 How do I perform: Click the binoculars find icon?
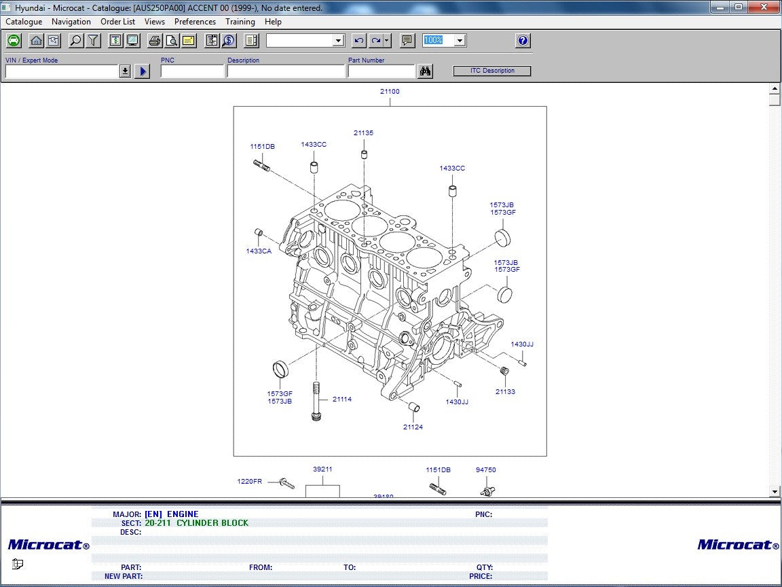pos(426,71)
